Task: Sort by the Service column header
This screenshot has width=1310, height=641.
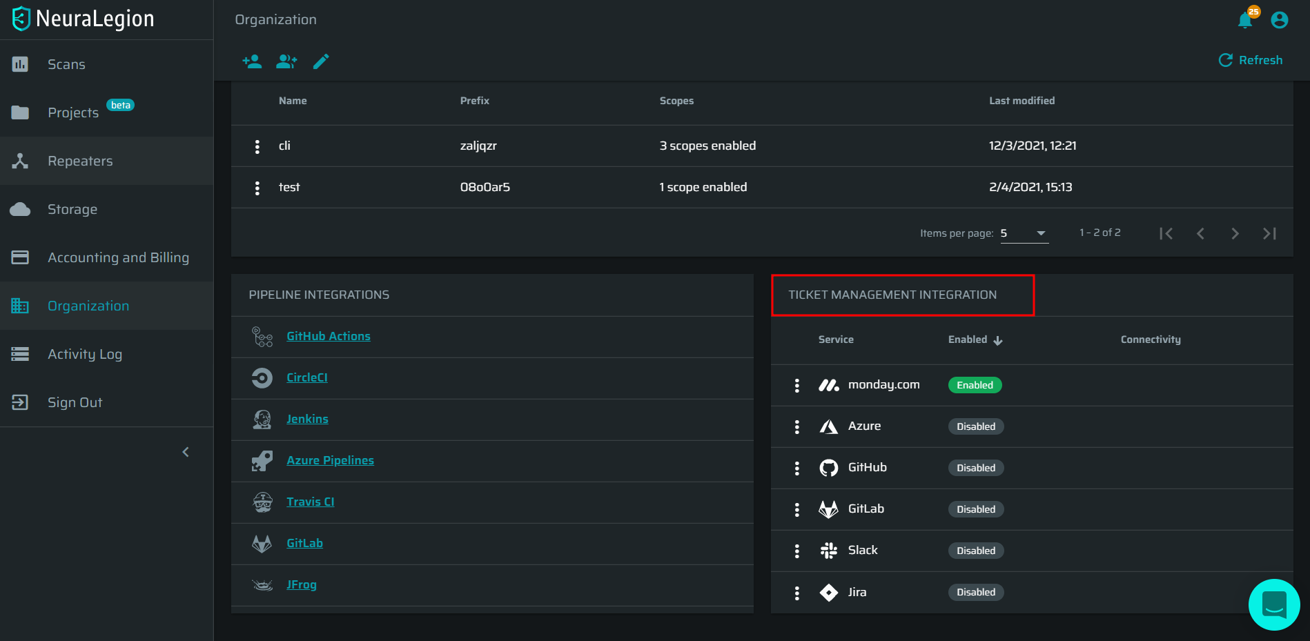Action: point(836,339)
